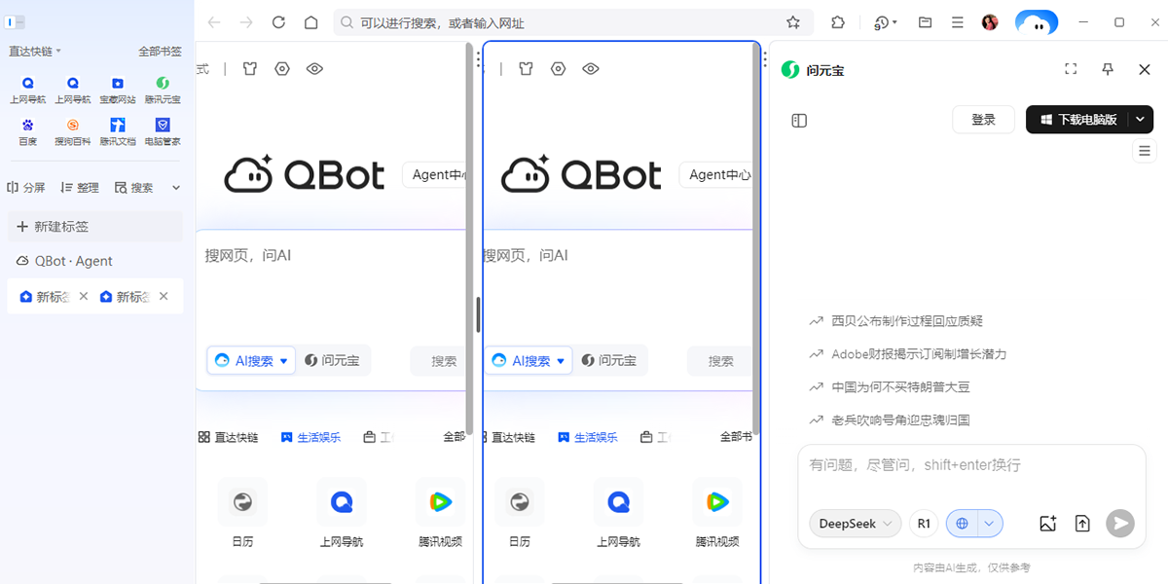Open the 电脑管家 shortcut icon
This screenshot has width=1168, height=584.
[x=163, y=131]
